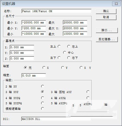Select 4 轴 AYZQ option
The width and height of the screenshot is (122, 126).
coord(88,98)
